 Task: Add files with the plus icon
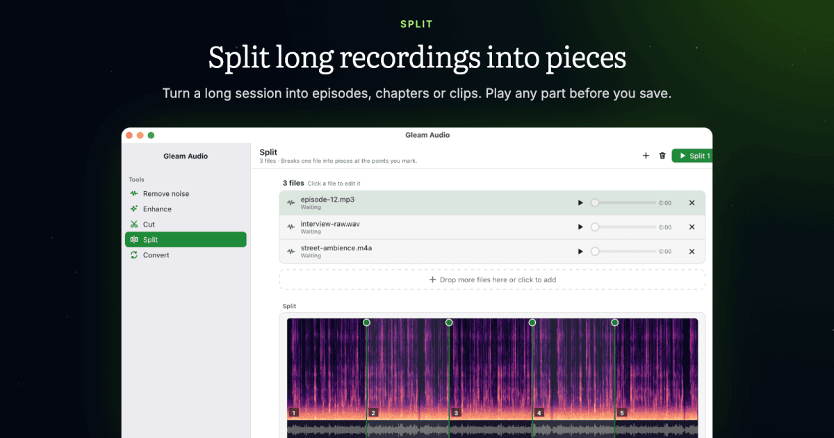point(646,156)
